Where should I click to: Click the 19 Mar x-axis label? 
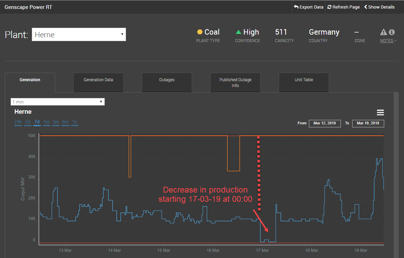pos(361,250)
